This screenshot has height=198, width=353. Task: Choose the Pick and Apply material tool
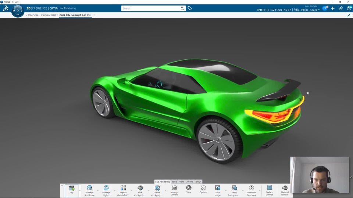click(x=140, y=190)
